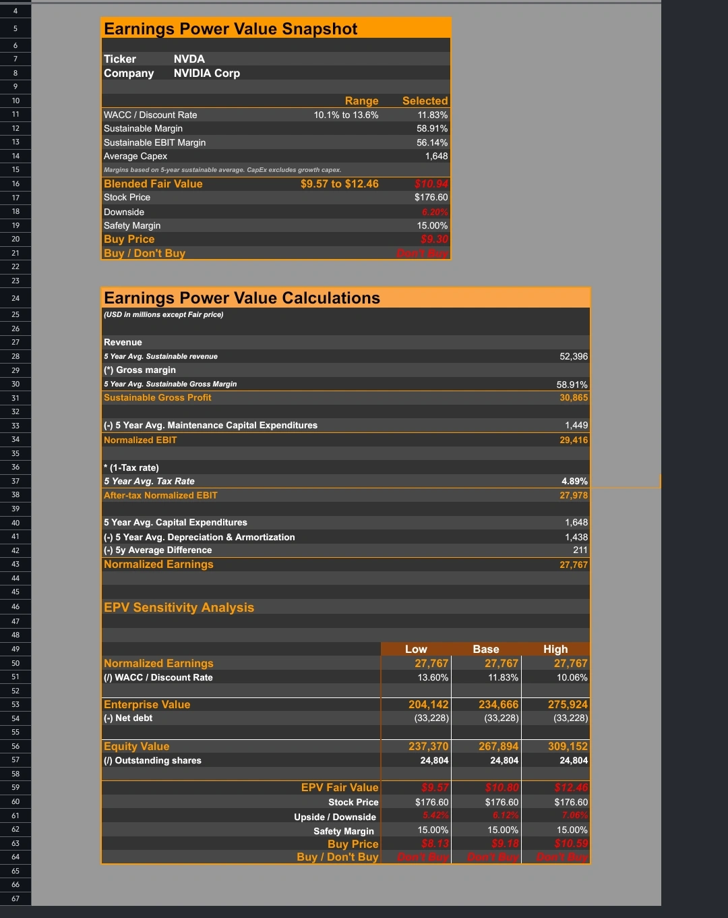
Task: Click the Earnings Power Value Calculations title
Action: click(x=242, y=298)
